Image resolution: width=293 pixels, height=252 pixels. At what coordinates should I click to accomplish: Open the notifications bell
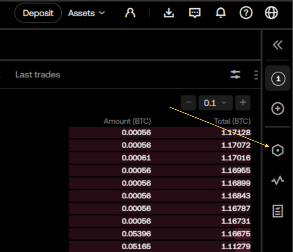click(221, 13)
